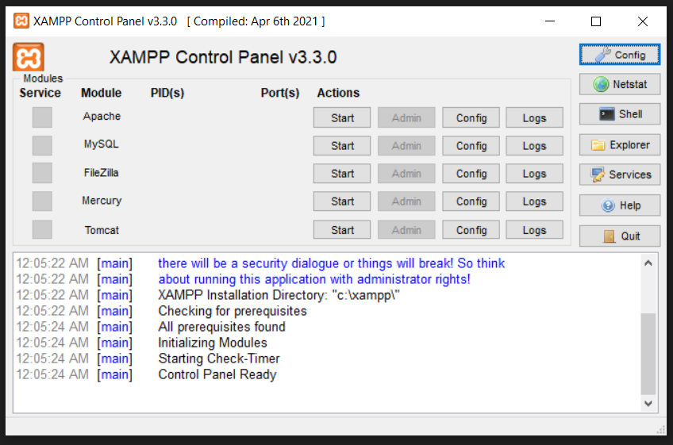Viewport: 673px width, 445px height.
Task: Start the Tomcat module
Action: 342,229
